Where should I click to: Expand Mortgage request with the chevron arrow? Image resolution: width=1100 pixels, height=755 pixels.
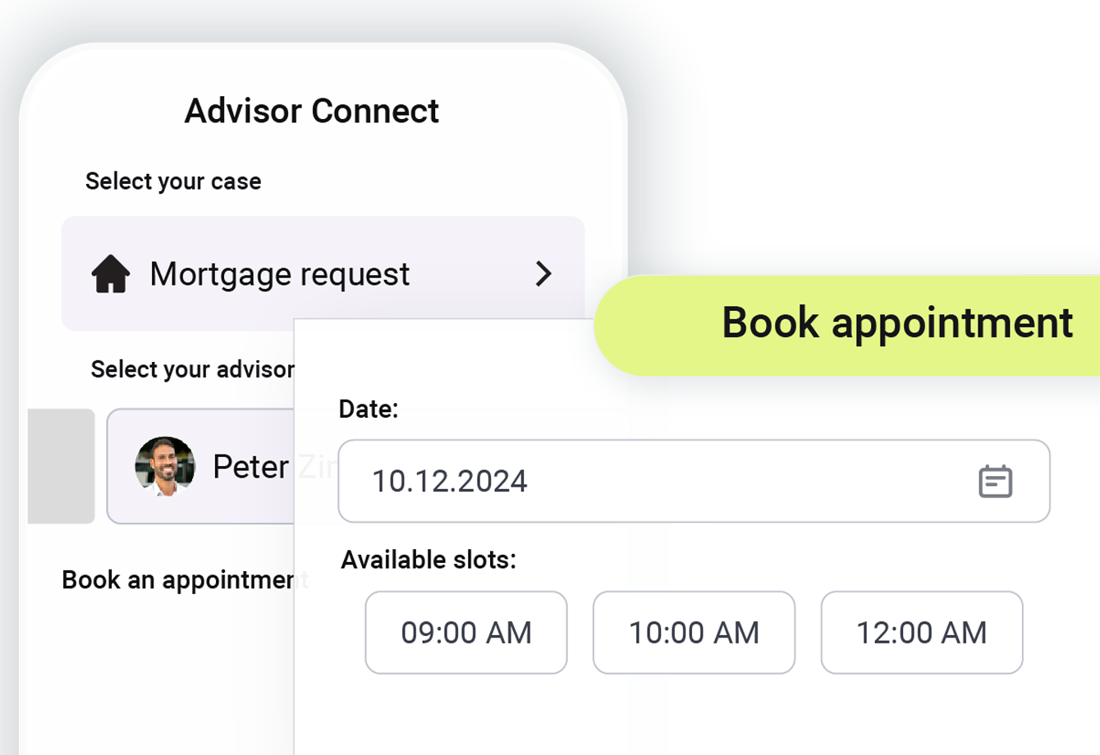[x=543, y=274]
